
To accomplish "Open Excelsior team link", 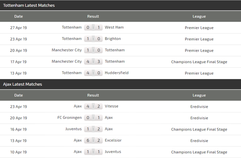I will coord(113,140).
